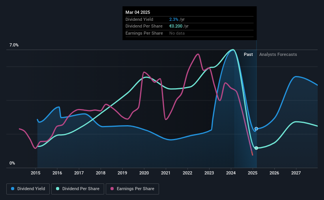Click the 2015 x-axis label

pos(36,173)
